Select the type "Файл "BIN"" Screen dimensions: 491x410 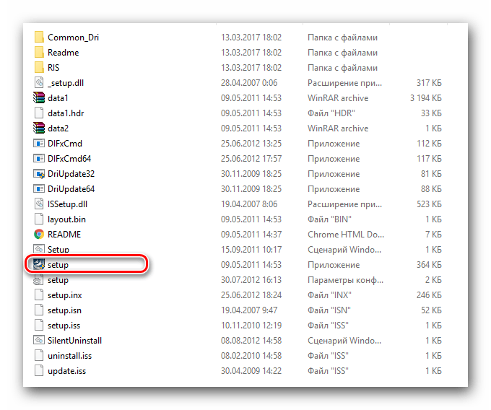(x=329, y=219)
